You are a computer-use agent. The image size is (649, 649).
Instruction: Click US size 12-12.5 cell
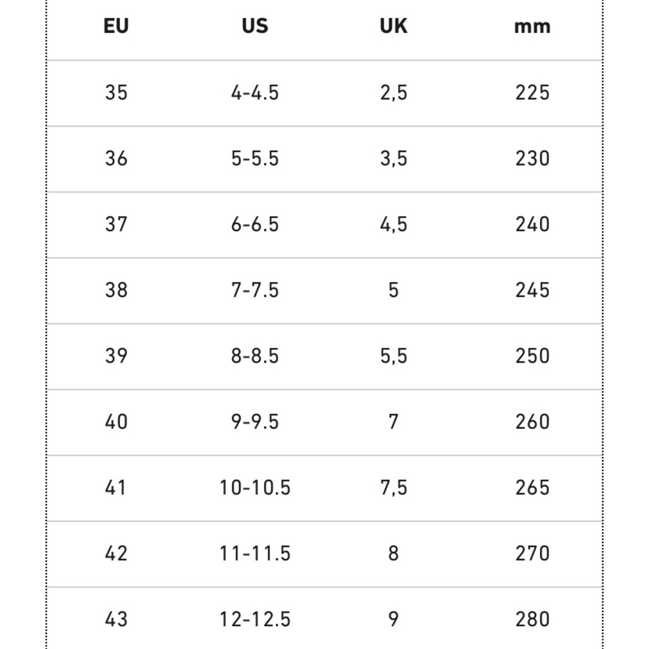[255, 619]
